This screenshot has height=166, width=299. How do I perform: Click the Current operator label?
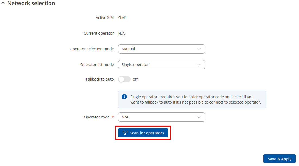(x=99, y=33)
